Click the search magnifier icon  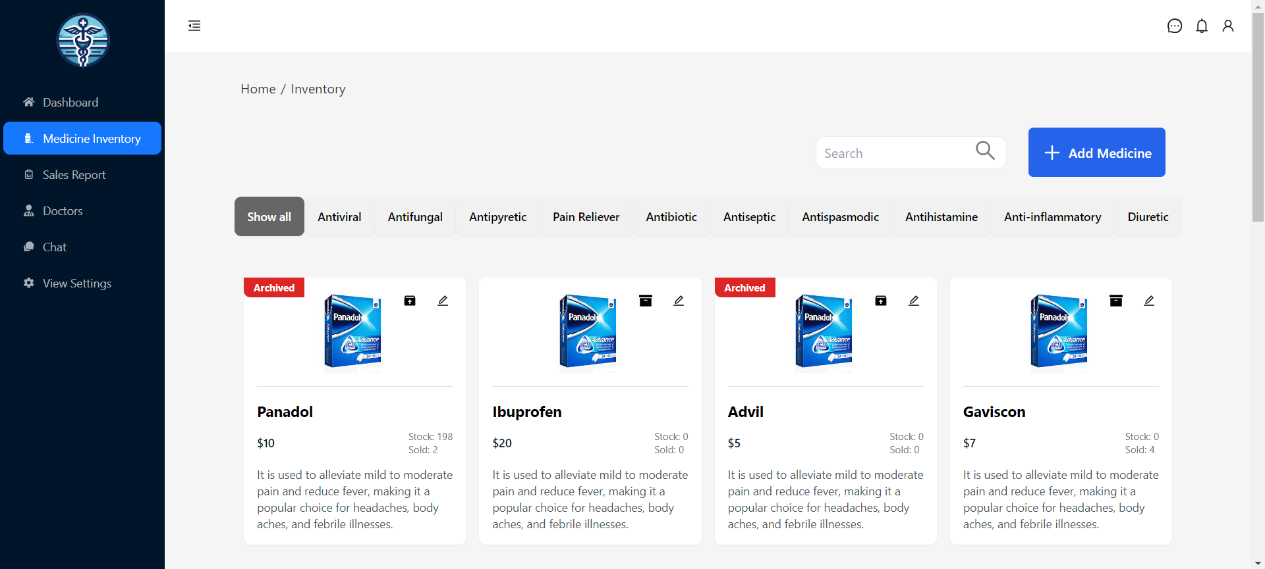click(985, 151)
